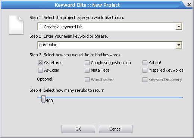Image resolution: width=194 pixels, height=138 pixels.
Task: Close the New Project dialog
Action: (189, 4)
